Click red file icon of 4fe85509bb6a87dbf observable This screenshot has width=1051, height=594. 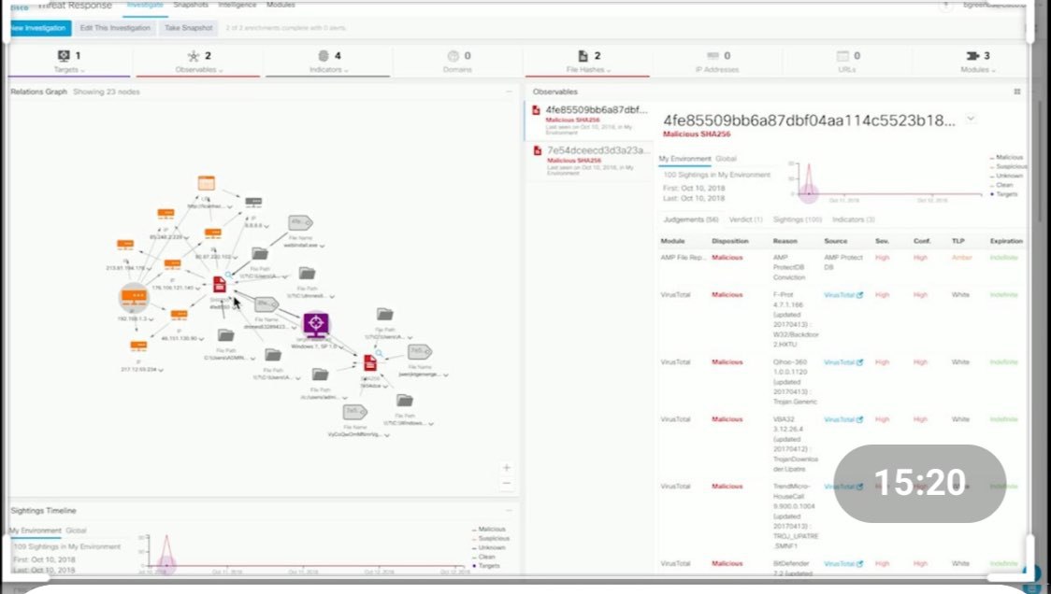536,110
